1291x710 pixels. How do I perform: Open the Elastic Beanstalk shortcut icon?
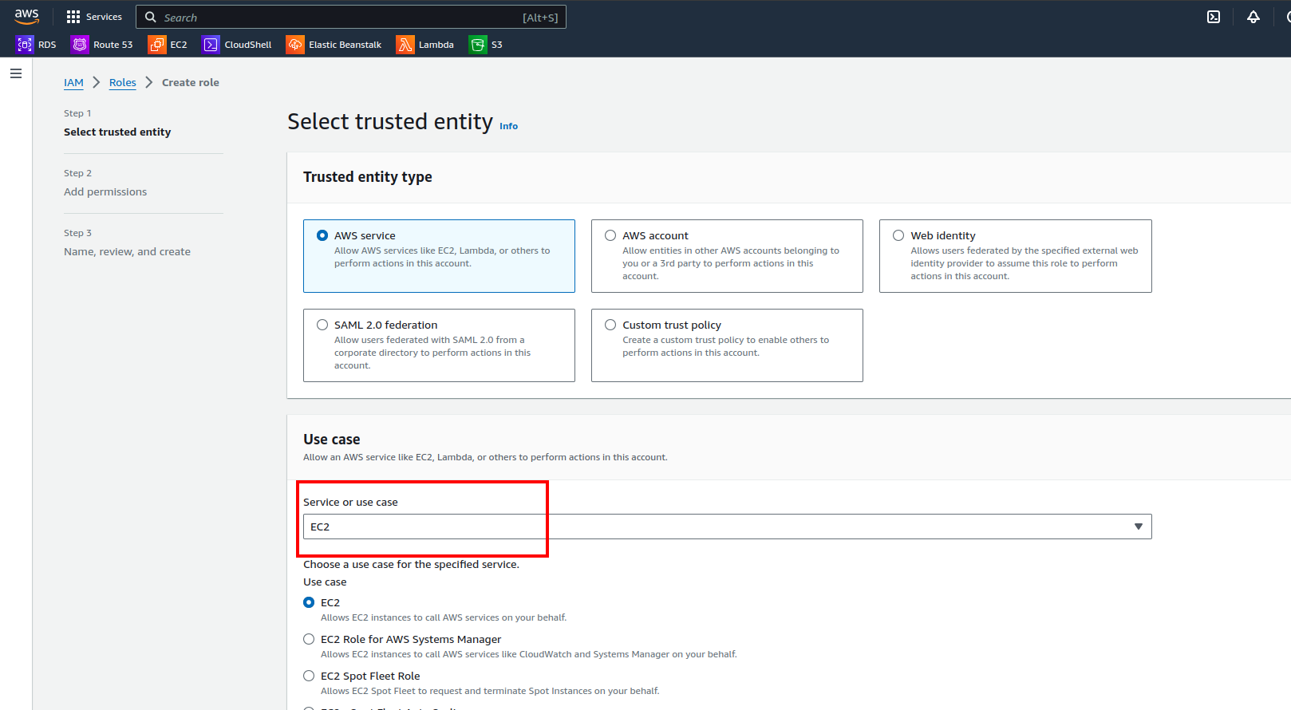pos(295,45)
